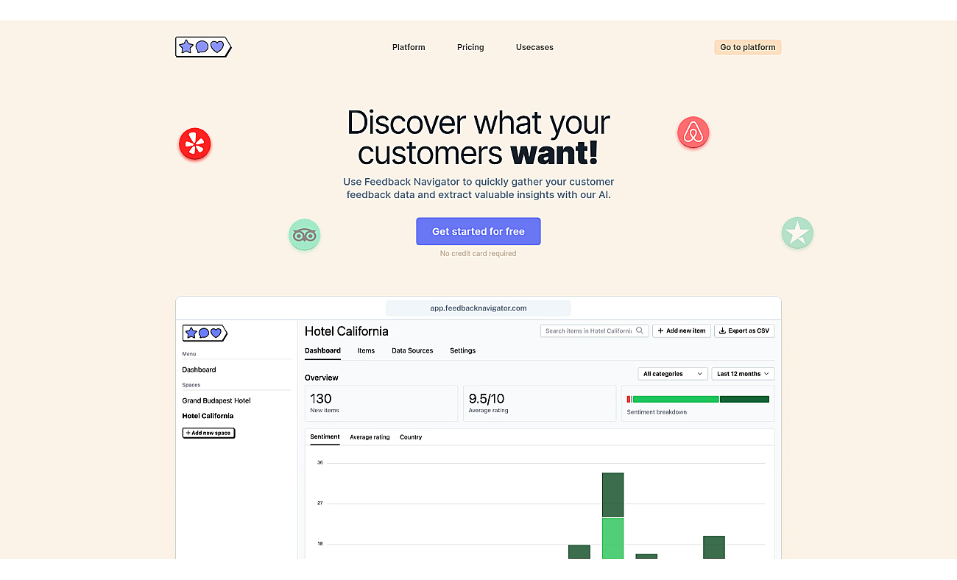This screenshot has width=957, height=580.
Task: Select Dashboard in the sidebar menu
Action: 199,369
